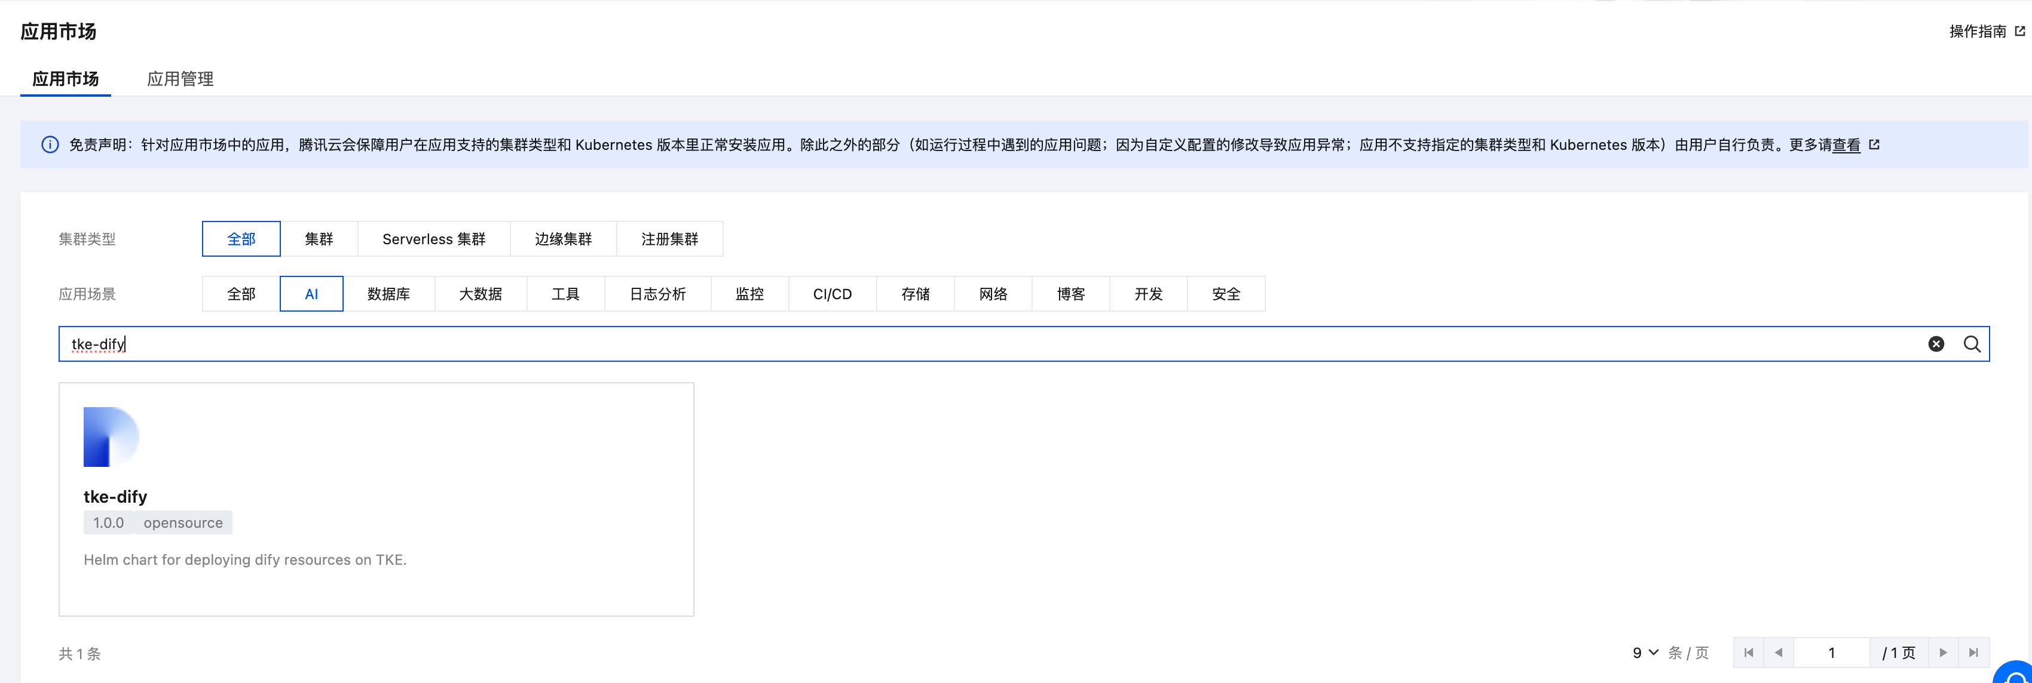Filter by 开发 scenario
The height and width of the screenshot is (683, 2032).
tap(1149, 294)
